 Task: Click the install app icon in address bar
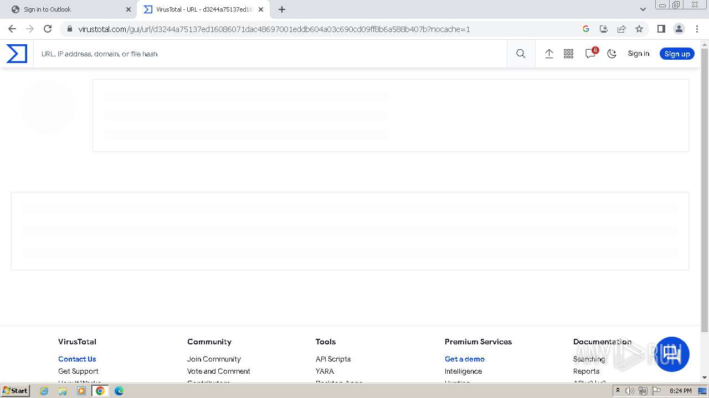604,29
